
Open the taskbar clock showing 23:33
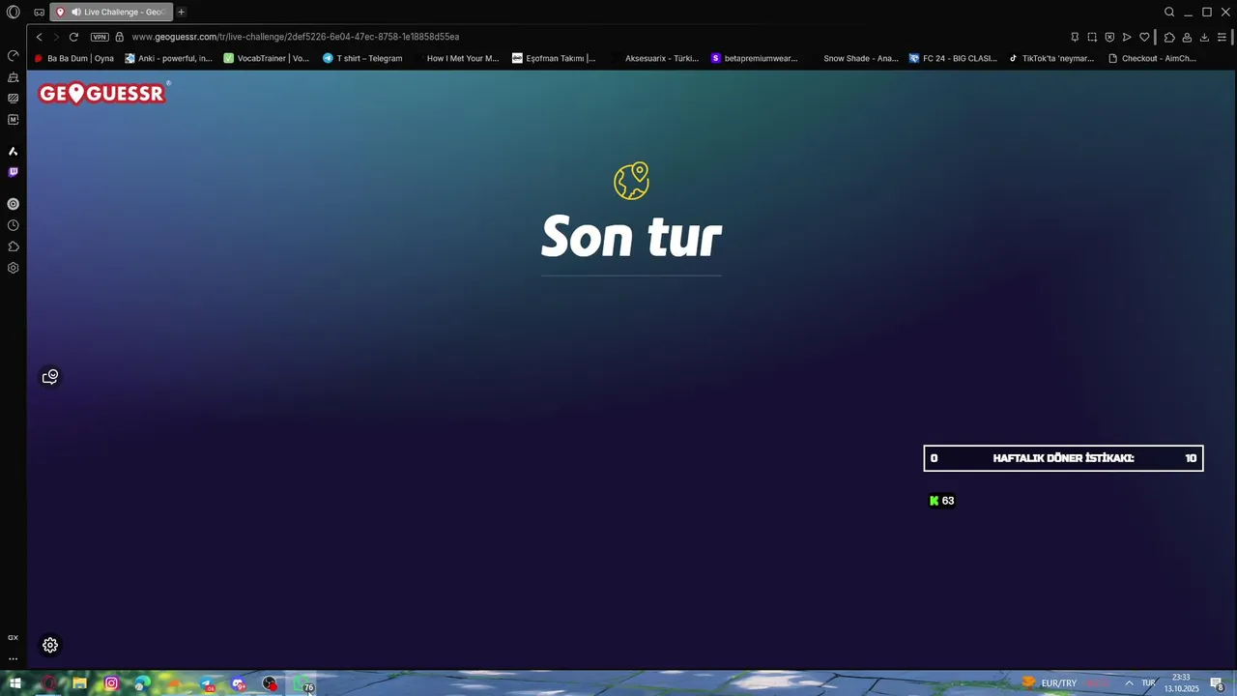(1181, 683)
